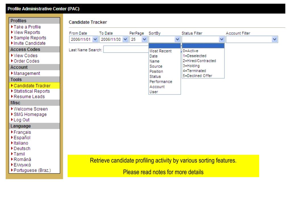Navigate to Order Codes
Screen dimensions: 291x218
[26, 61]
